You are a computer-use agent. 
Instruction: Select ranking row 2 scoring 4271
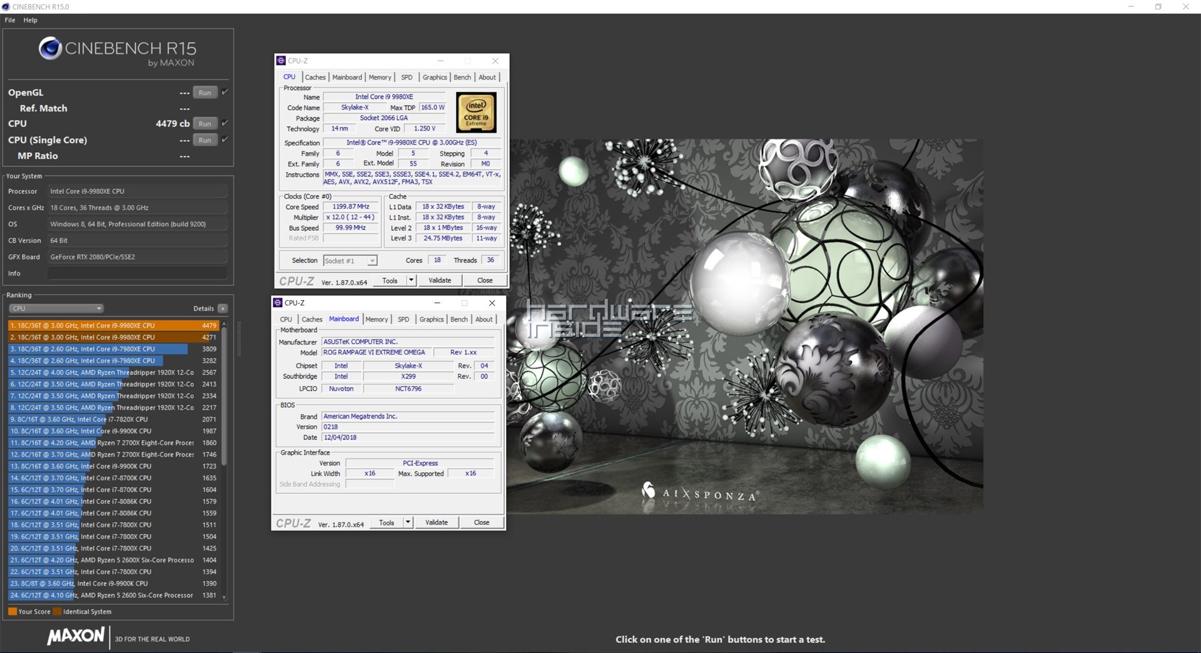point(113,337)
